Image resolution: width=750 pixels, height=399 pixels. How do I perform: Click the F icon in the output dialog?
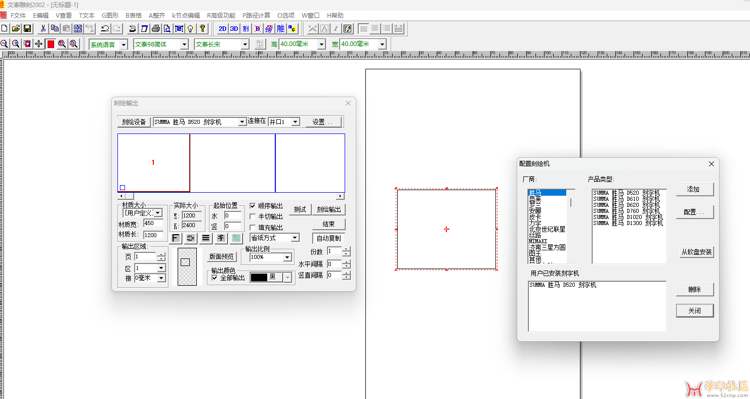point(176,238)
